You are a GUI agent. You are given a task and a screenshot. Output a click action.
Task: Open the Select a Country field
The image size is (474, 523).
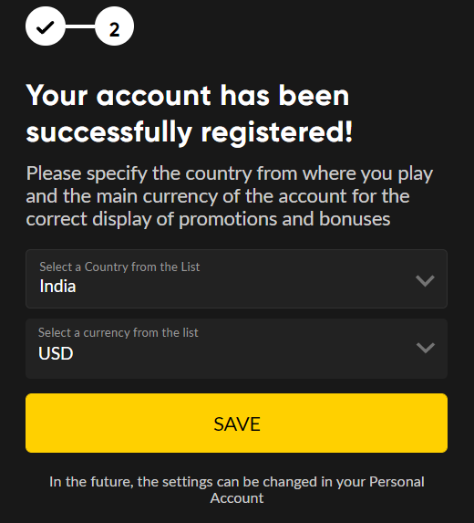pyautogui.click(x=236, y=279)
